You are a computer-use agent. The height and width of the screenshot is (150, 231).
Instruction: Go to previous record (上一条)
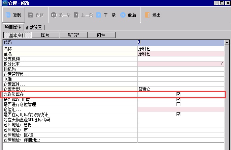[x=76, y=15]
